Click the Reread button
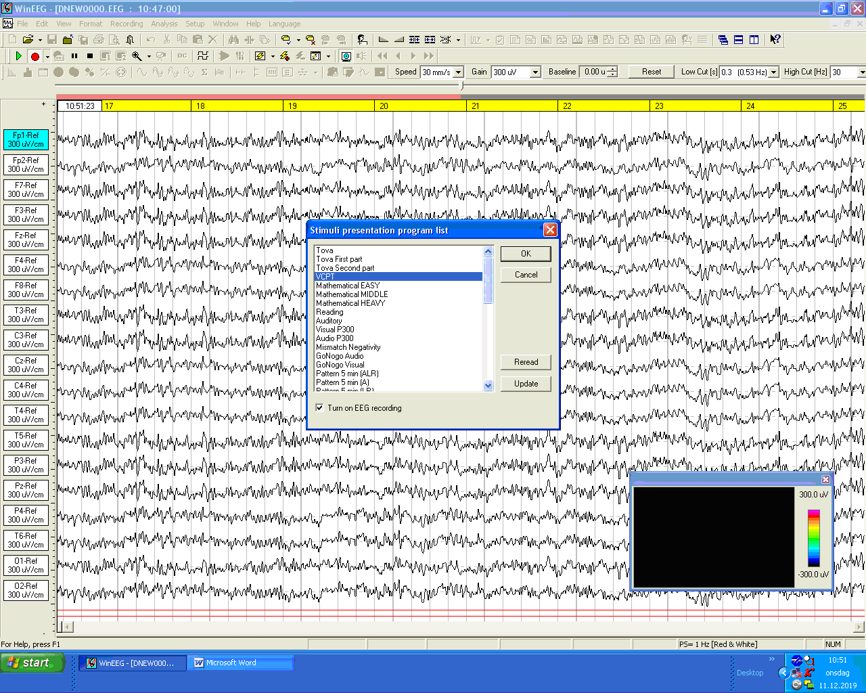 click(x=526, y=362)
